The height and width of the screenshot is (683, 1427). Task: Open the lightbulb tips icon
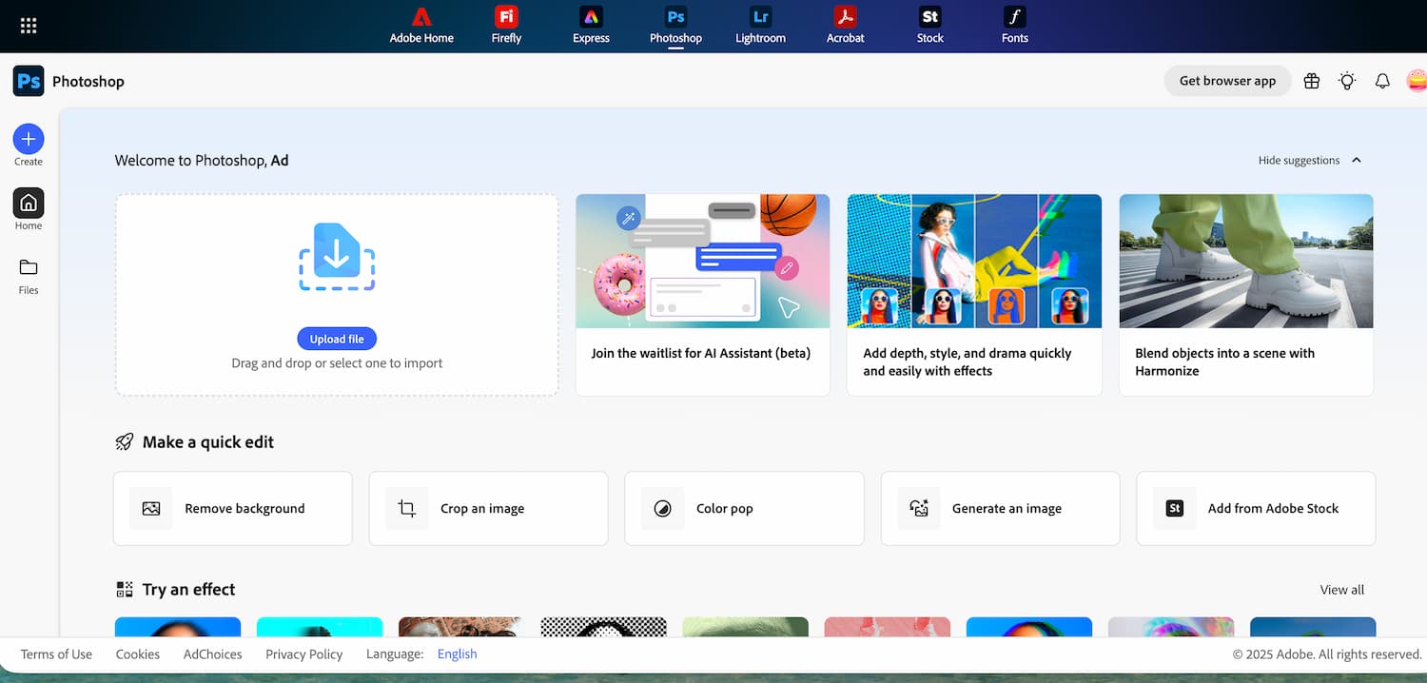(x=1347, y=81)
